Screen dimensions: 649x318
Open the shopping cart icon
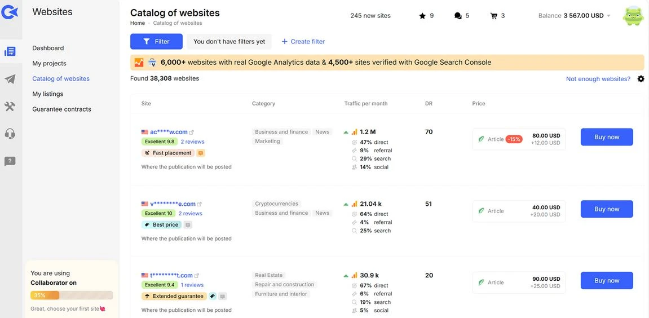(494, 16)
